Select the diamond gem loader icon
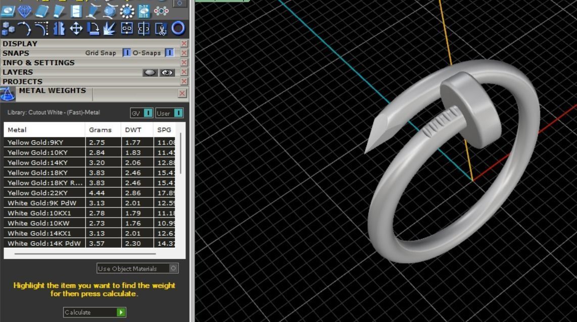Viewport: 577px width, 322px height. tap(25, 11)
